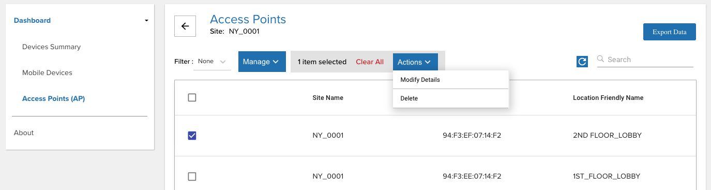Check the 1ST_FLOOR_LOBBY row checkbox
Screen dimensions: 711x190
click(192, 177)
